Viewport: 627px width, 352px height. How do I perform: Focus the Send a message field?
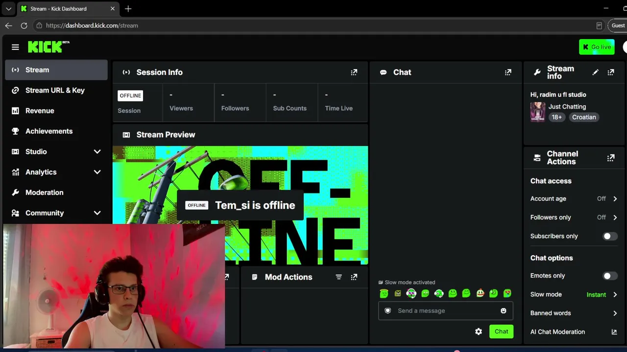[445, 311]
